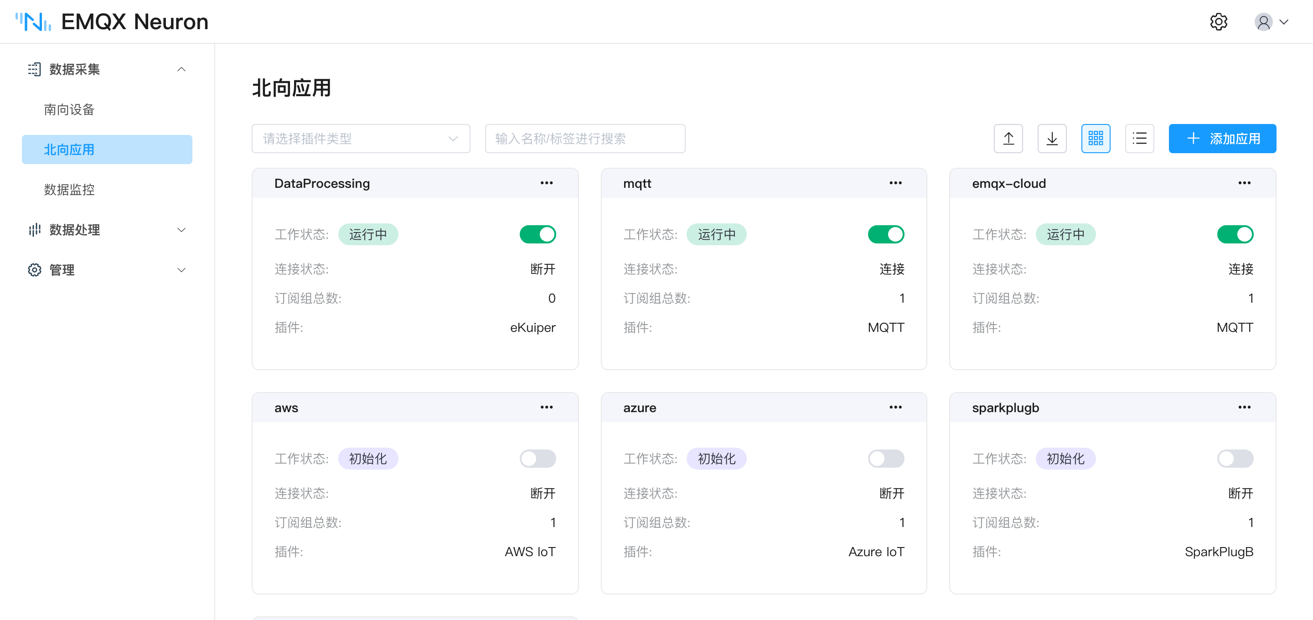Click the 初始化 status tag on aws
Image resolution: width=1313 pixels, height=620 pixels.
point(368,459)
